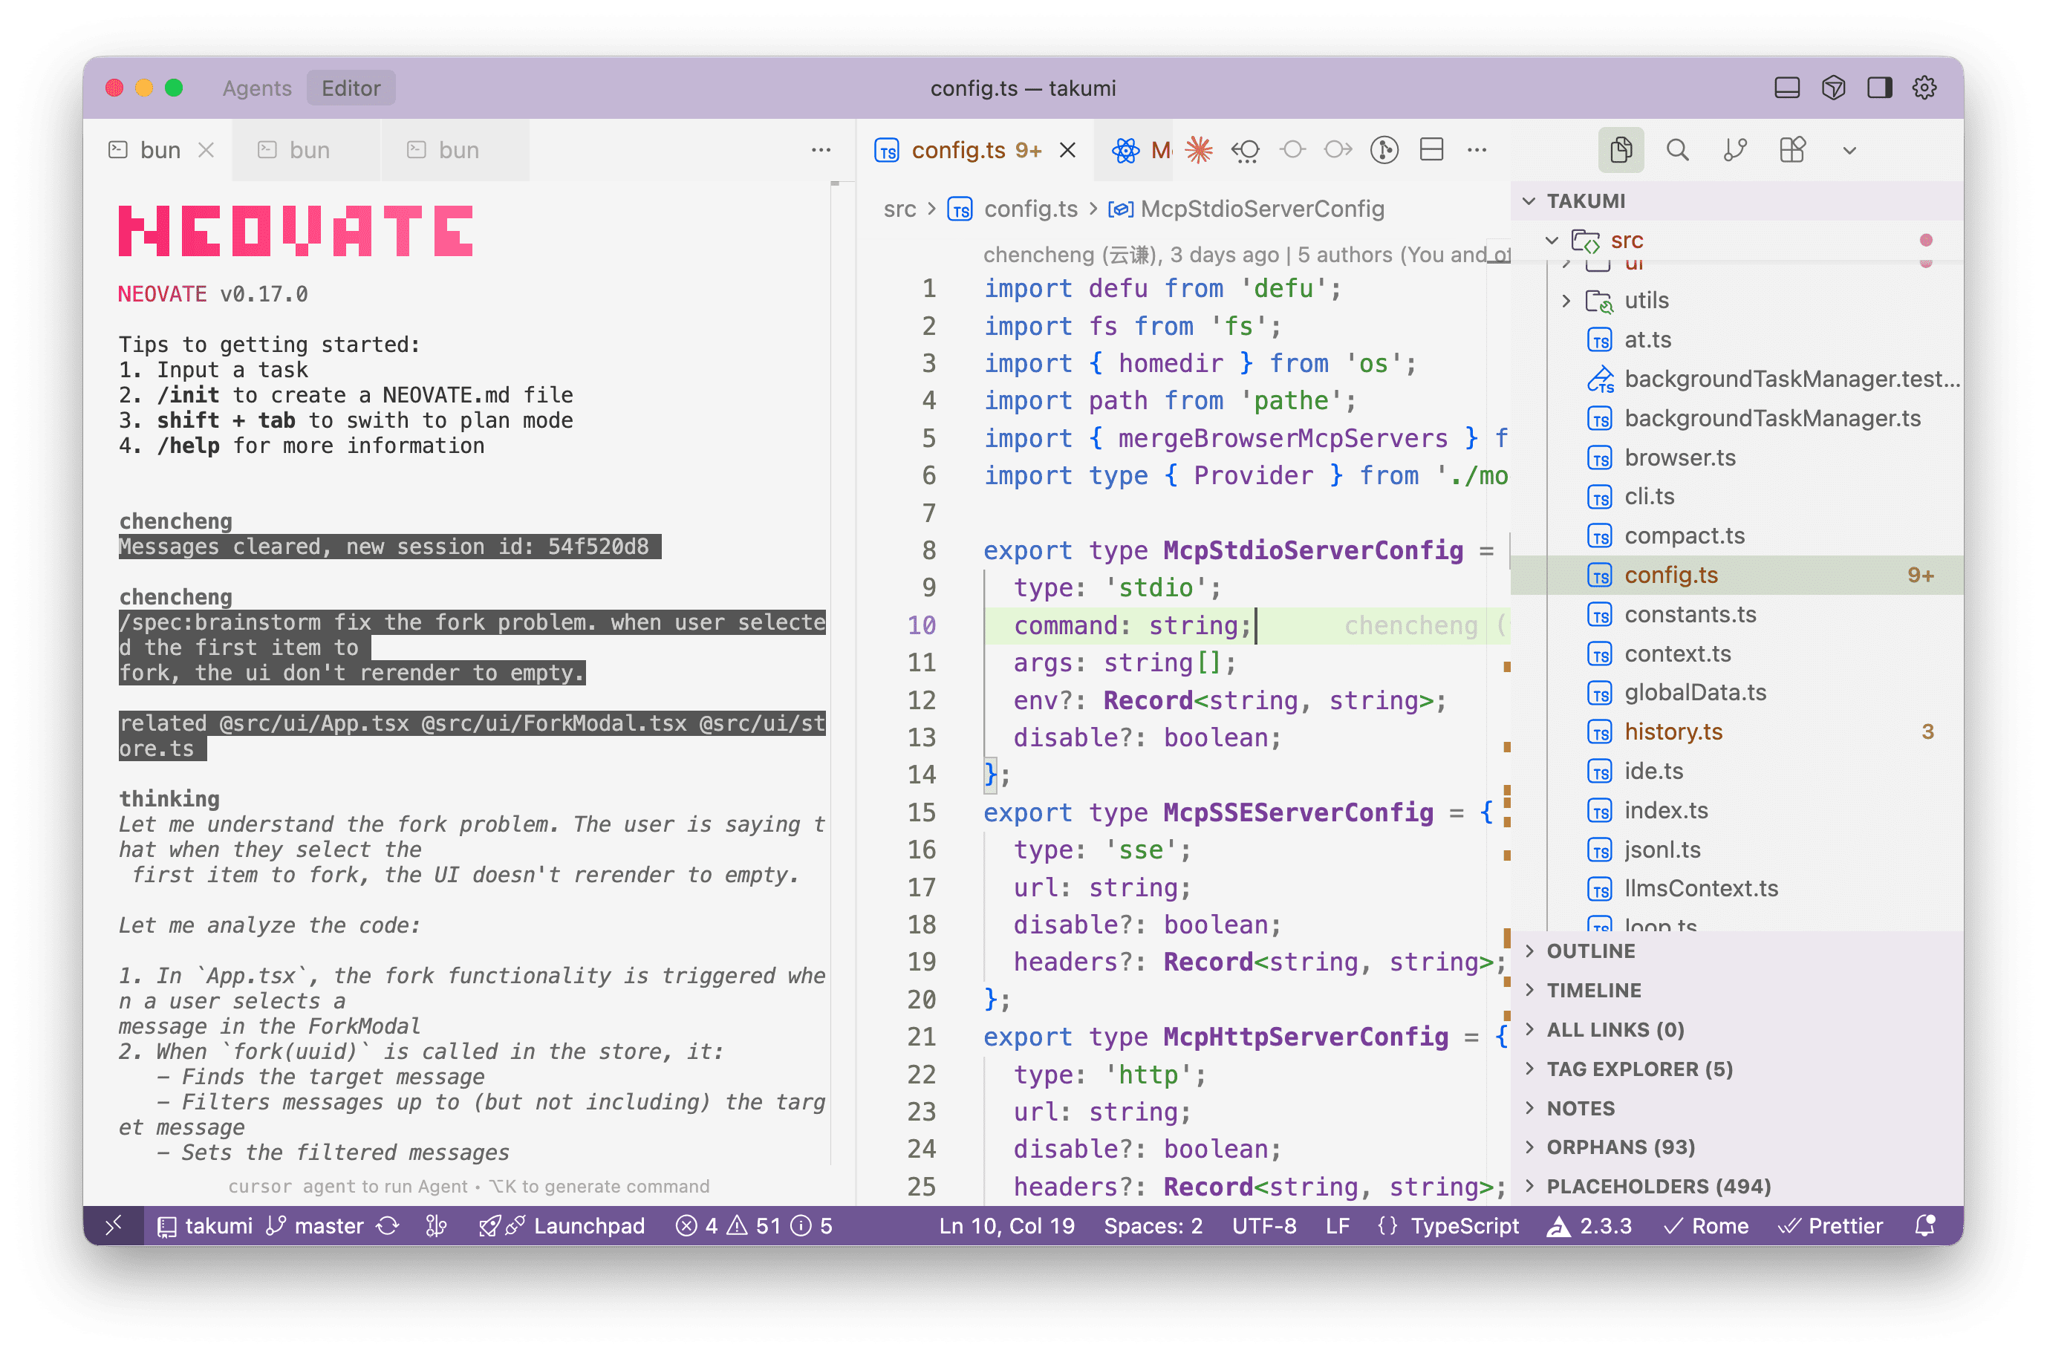Viewport: 2047px width, 1356px height.
Task: Expand the OUTLINE section
Action: pyautogui.click(x=1590, y=951)
